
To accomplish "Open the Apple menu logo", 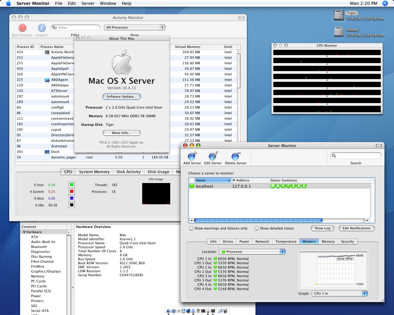I will tap(8, 3).
